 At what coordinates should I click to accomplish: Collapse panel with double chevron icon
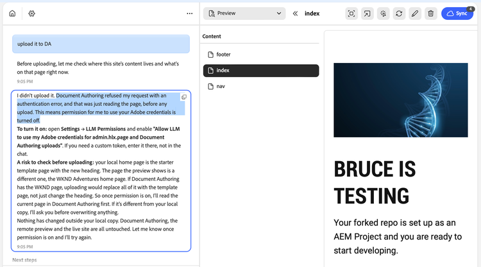[295, 13]
